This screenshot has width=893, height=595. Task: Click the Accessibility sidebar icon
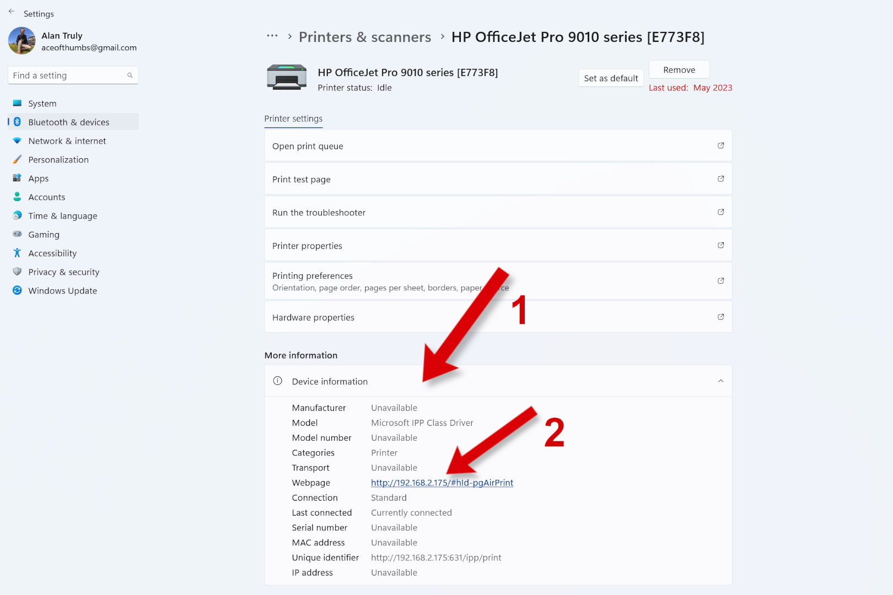17,253
